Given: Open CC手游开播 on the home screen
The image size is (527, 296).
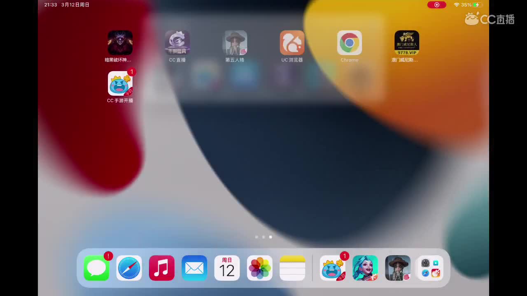Looking at the screenshot, I should point(120,83).
